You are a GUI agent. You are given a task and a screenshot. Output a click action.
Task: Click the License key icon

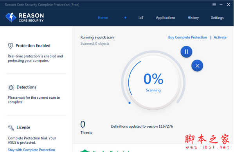click(11, 128)
